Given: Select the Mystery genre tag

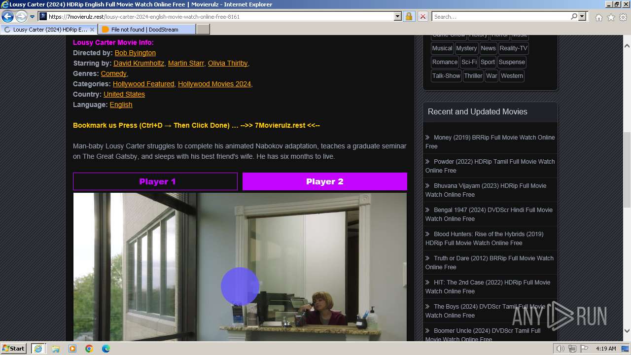Looking at the screenshot, I should pos(466,48).
